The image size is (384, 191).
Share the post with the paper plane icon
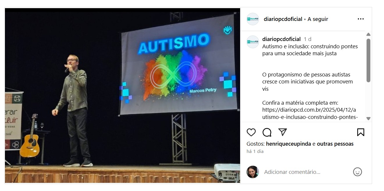pyautogui.click(x=283, y=132)
